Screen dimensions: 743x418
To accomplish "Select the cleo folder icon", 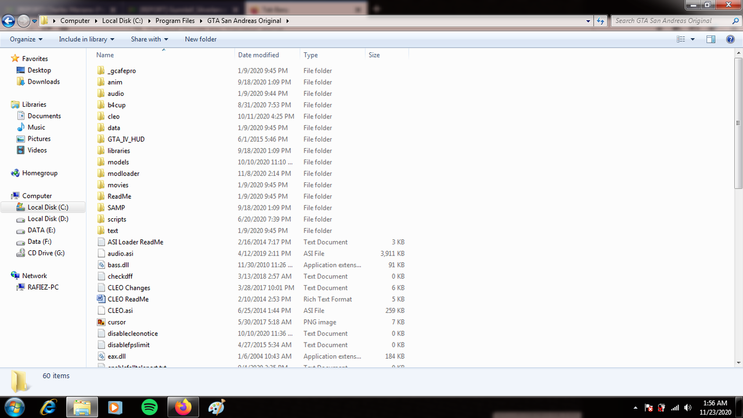I will (x=101, y=116).
